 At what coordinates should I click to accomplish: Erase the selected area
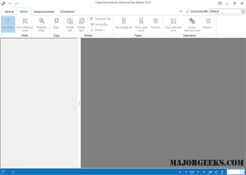[192, 24]
